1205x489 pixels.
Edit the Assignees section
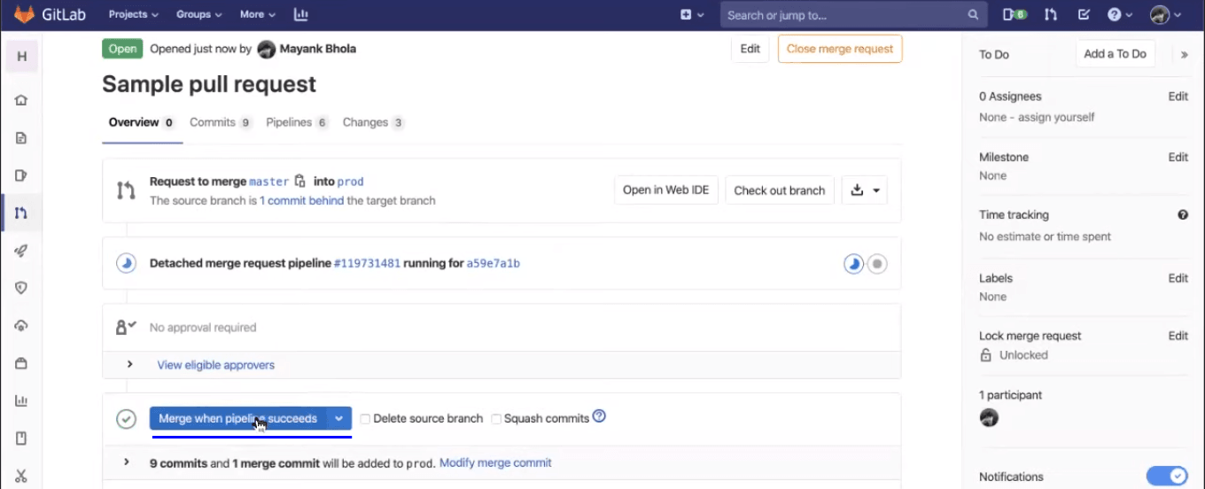click(x=1178, y=97)
